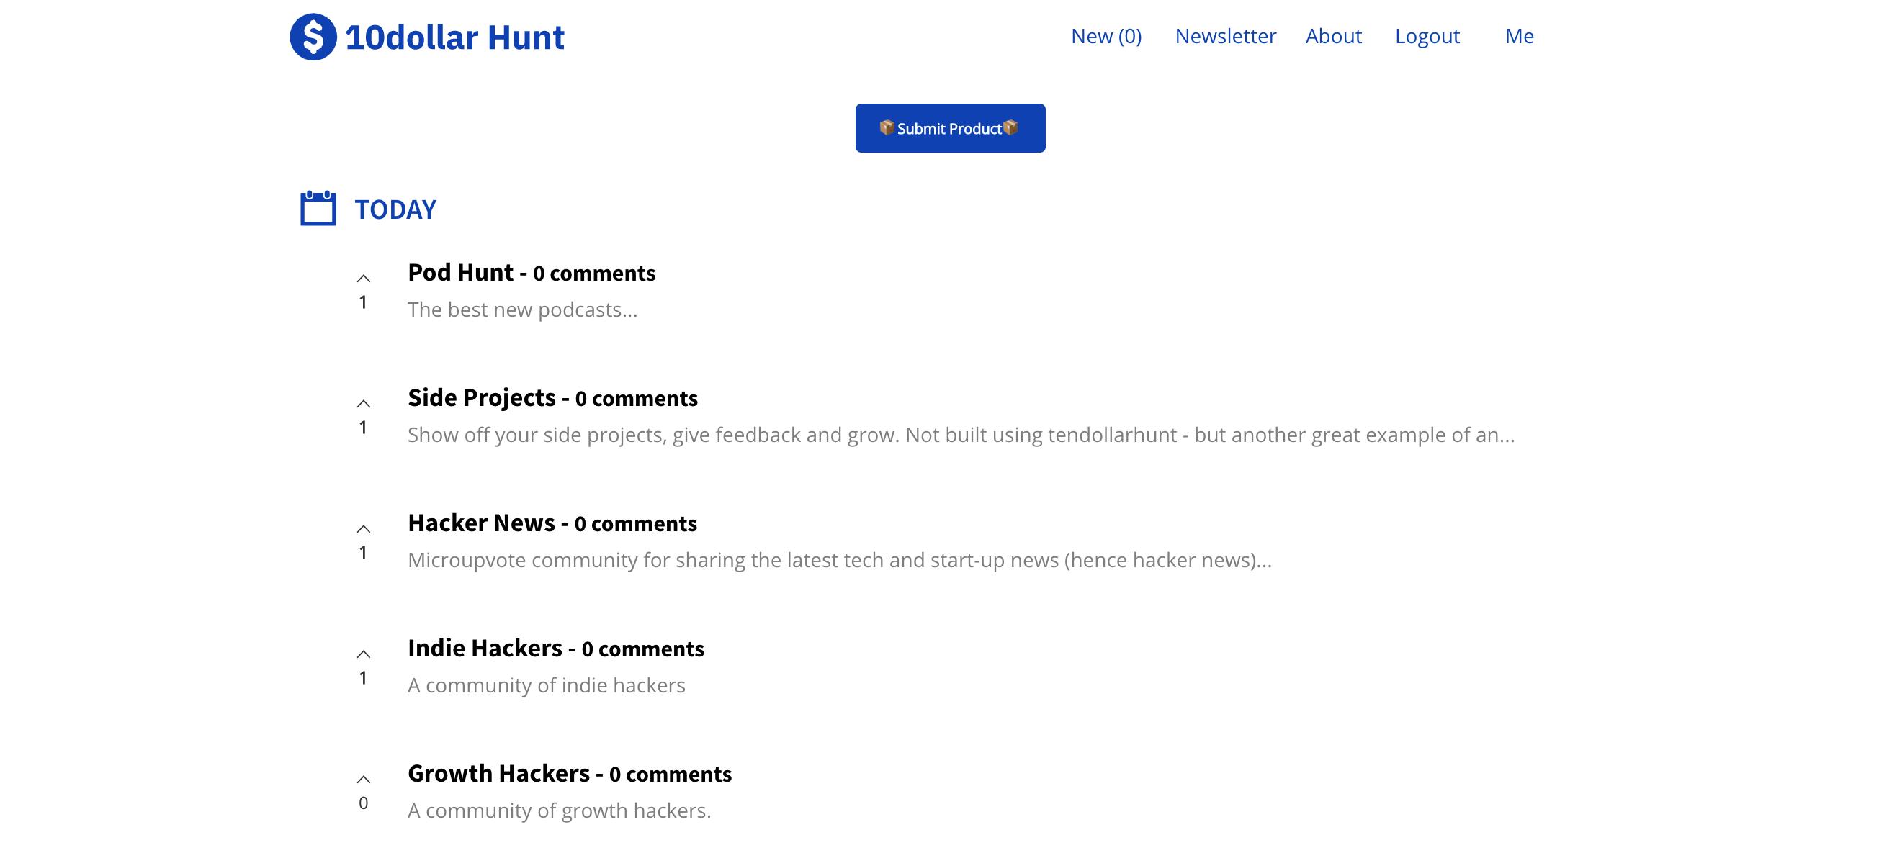Upvote the Indie Hackers product
The image size is (1897, 858).
pyautogui.click(x=363, y=654)
